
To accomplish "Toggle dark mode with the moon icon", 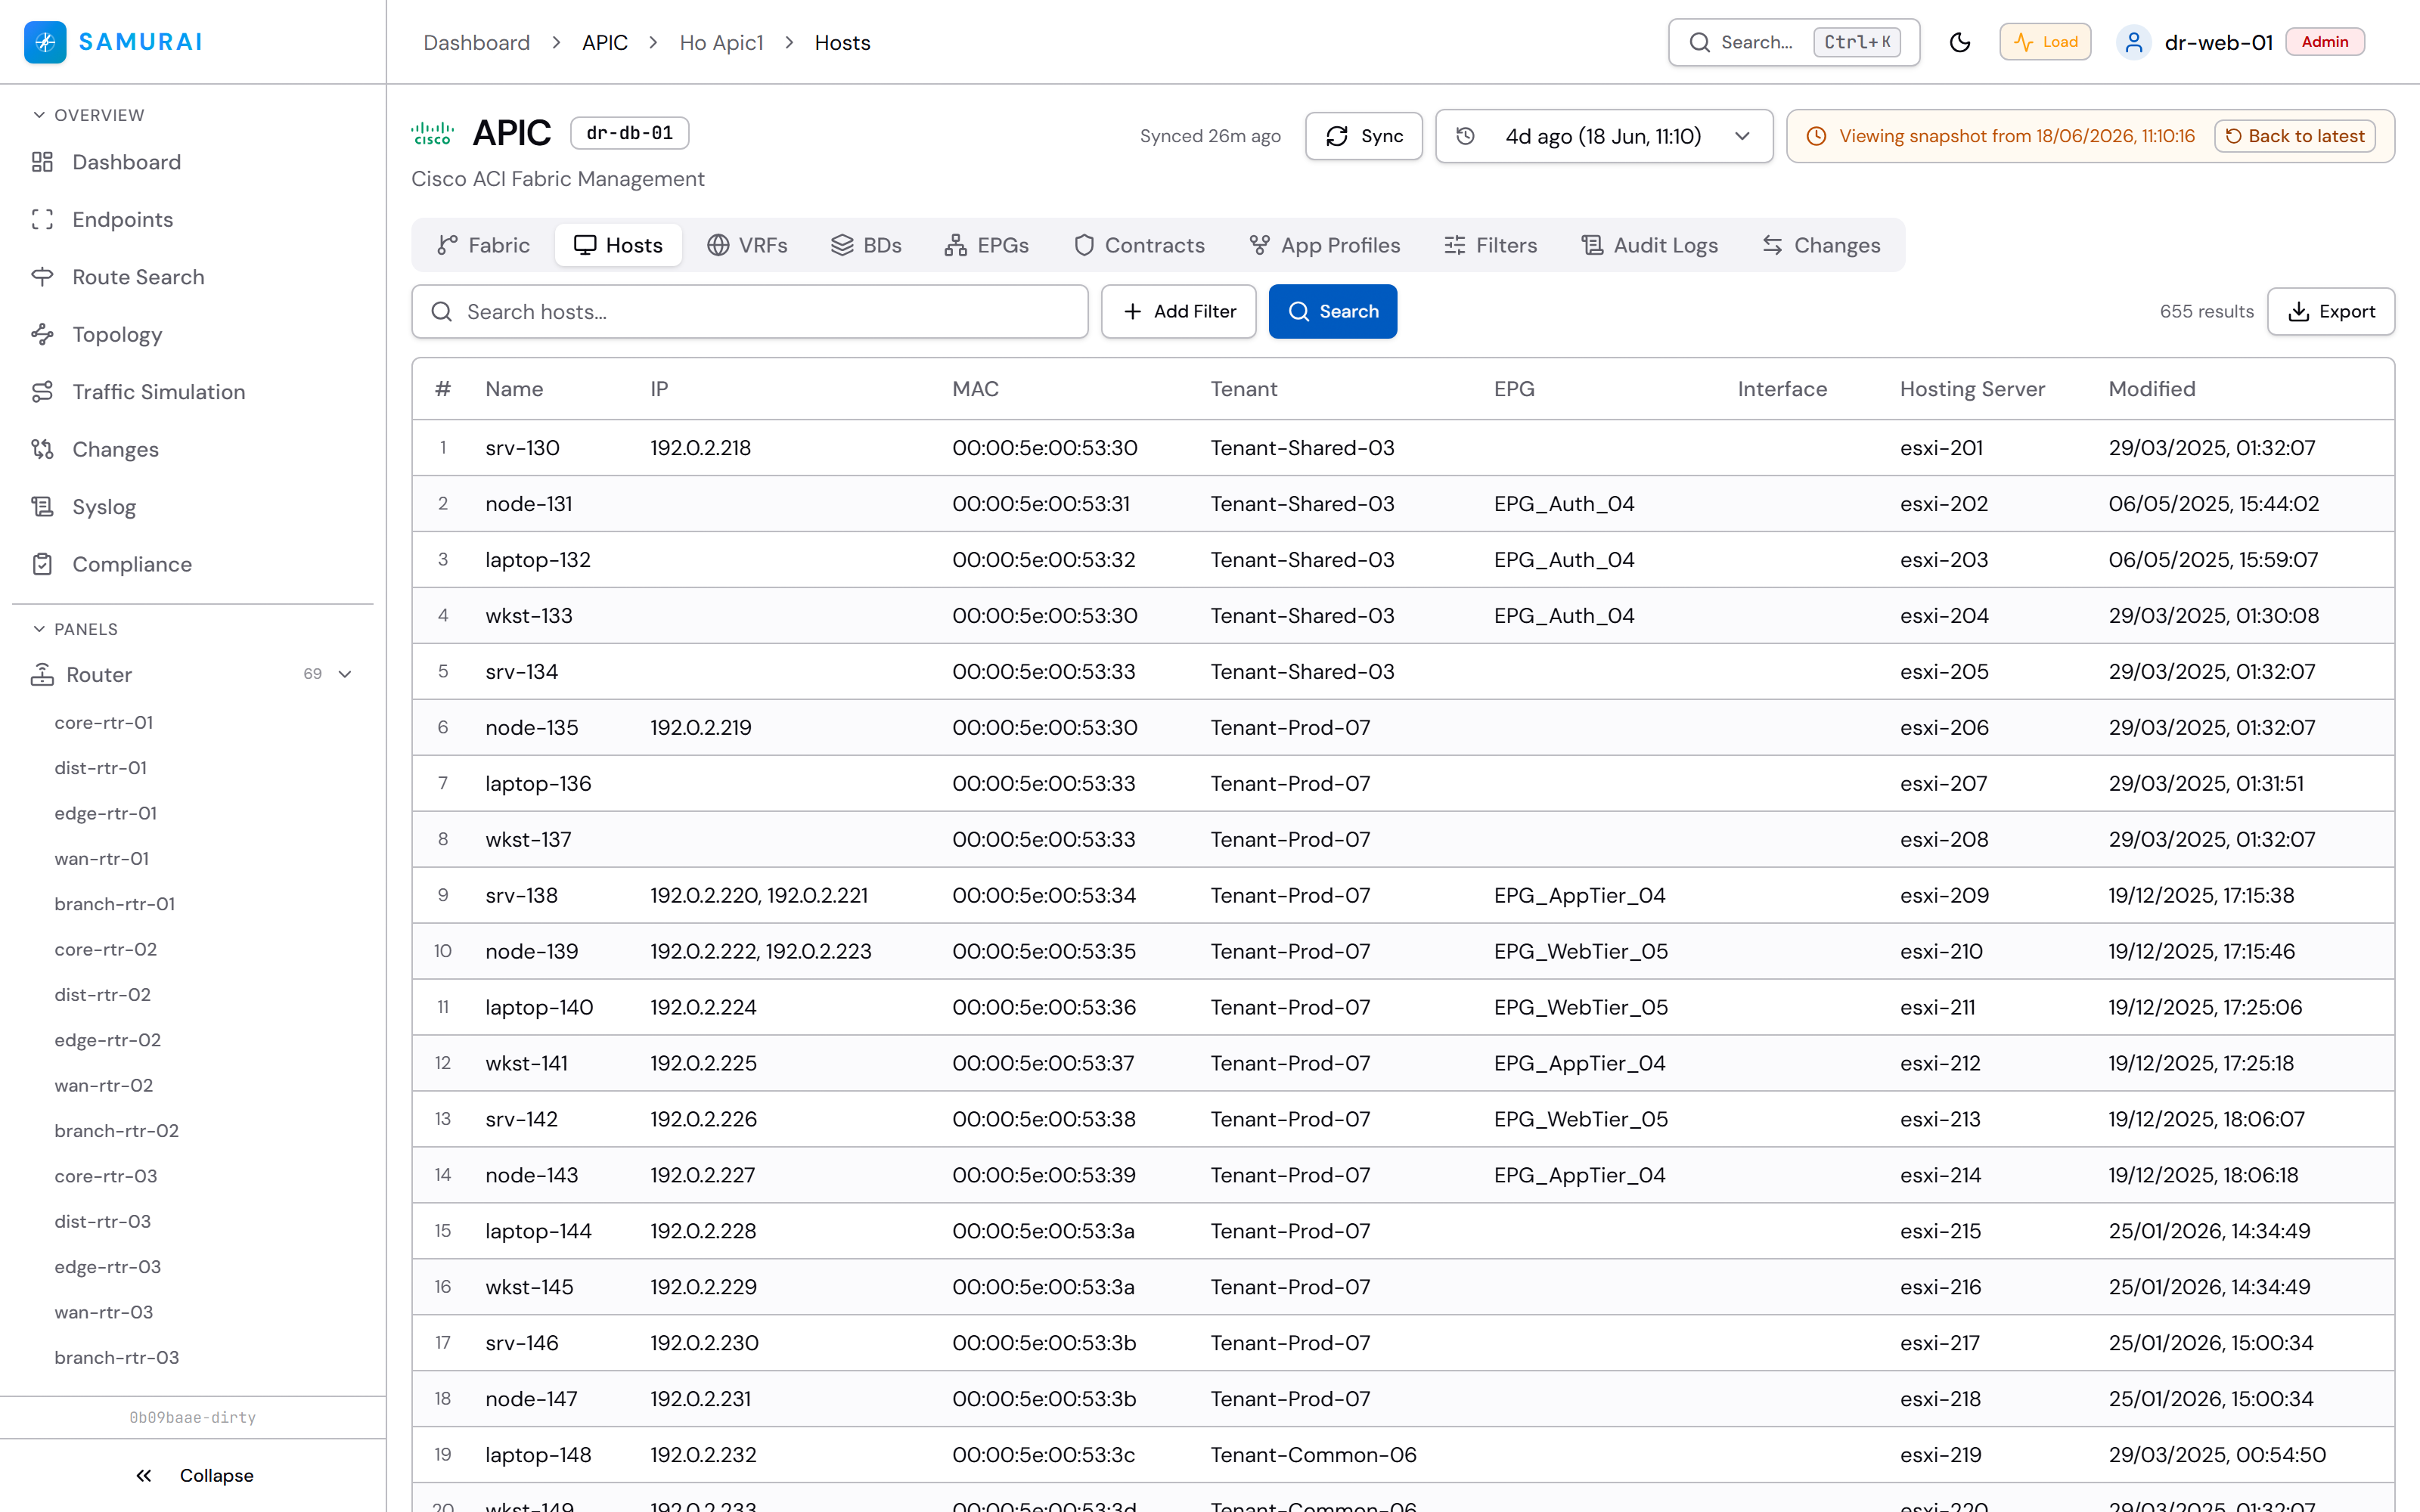I will tap(1960, 42).
